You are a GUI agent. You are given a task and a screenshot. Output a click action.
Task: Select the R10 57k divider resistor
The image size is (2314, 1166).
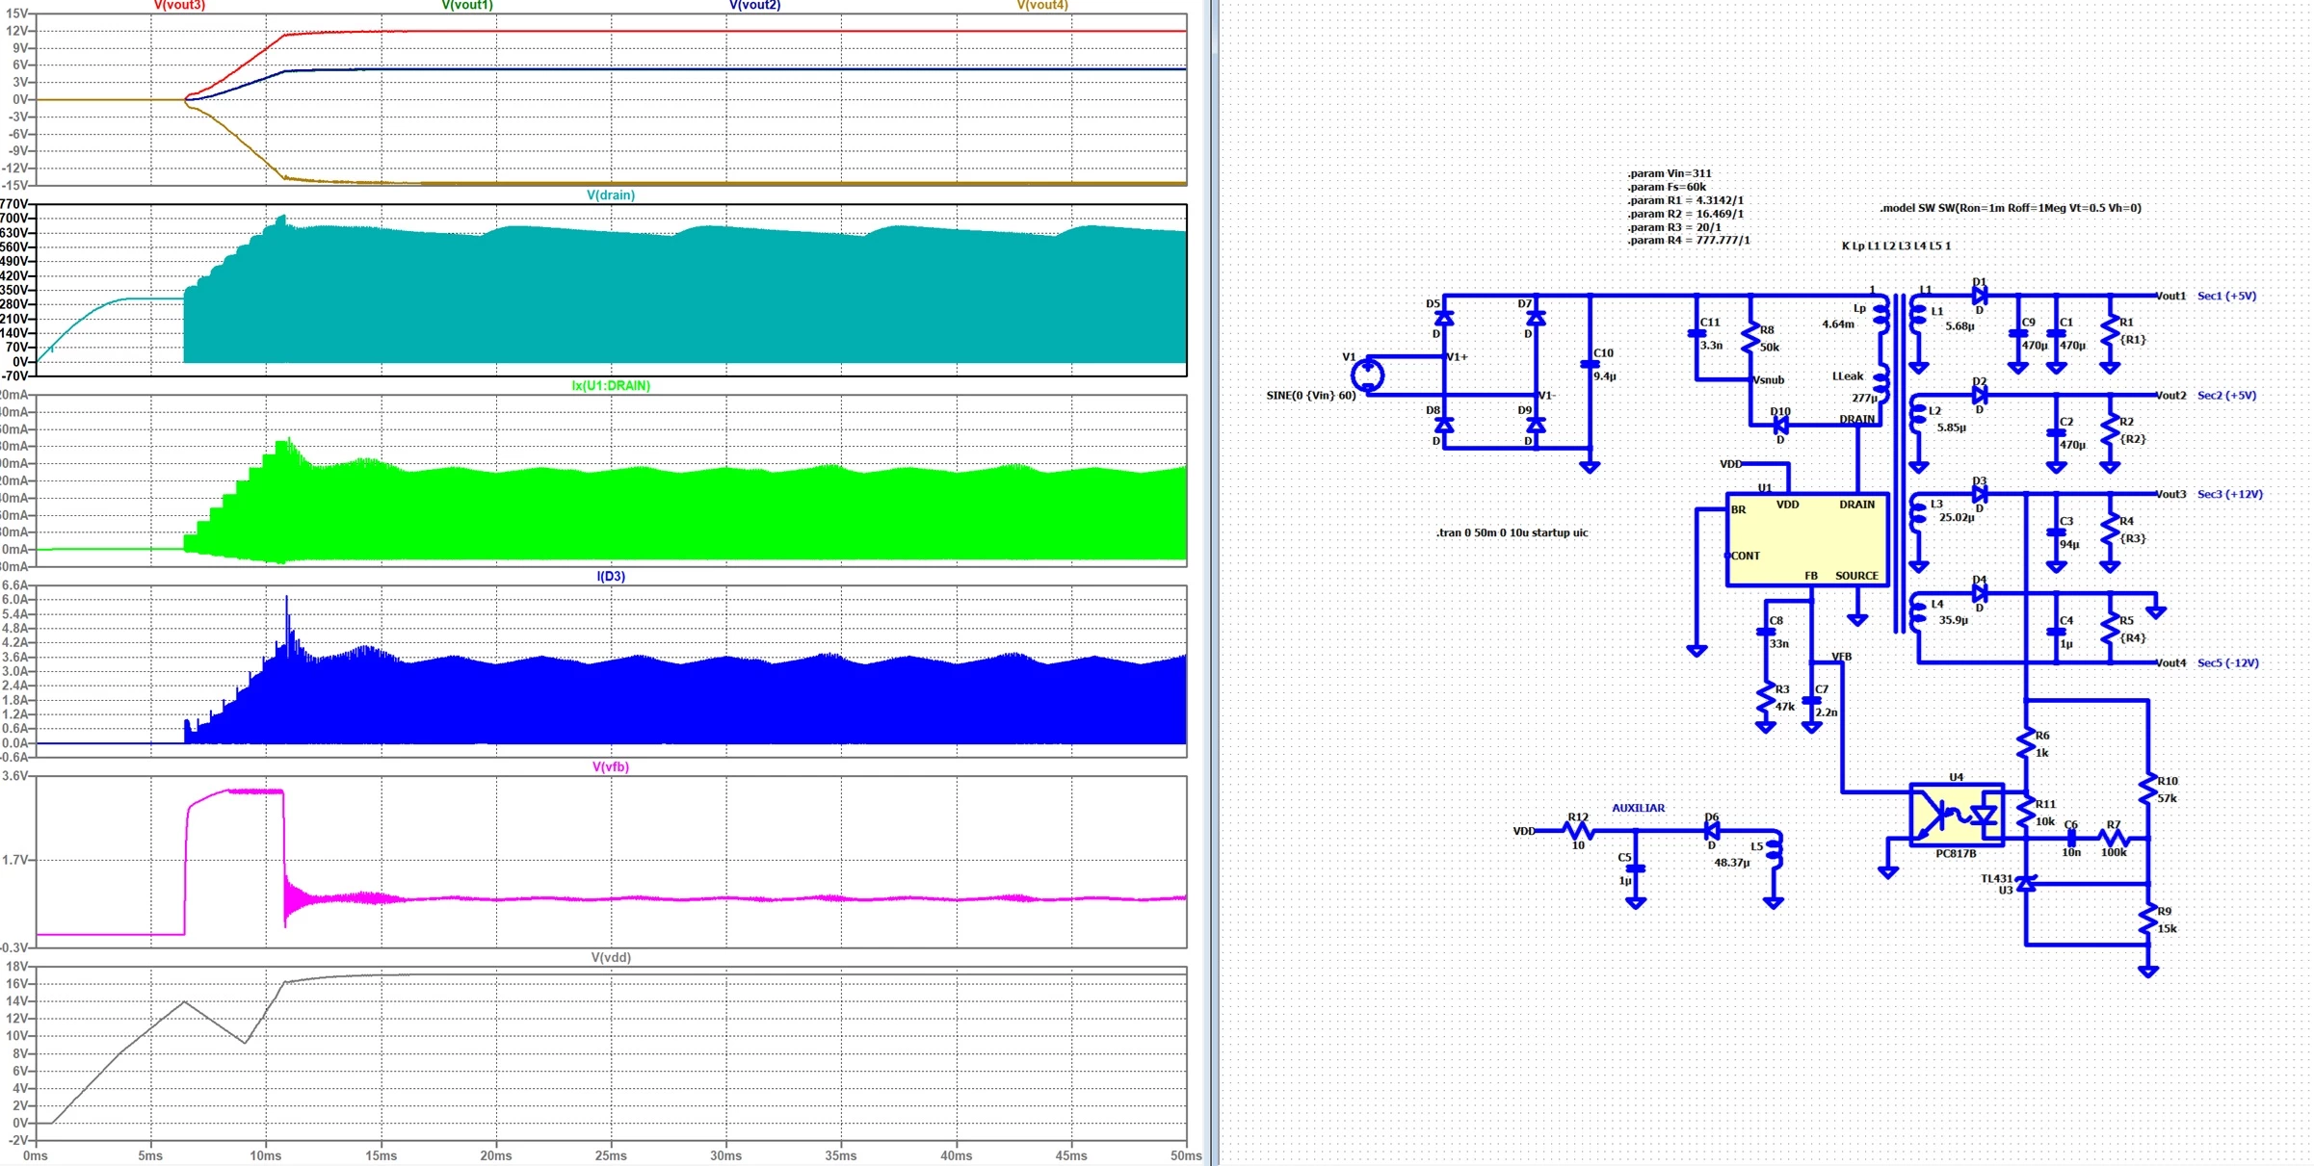[2148, 790]
